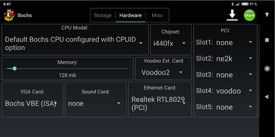Tap the download arrow icon

pyautogui.click(x=232, y=15)
